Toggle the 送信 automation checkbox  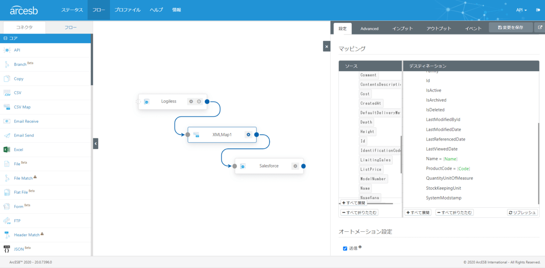click(x=345, y=249)
